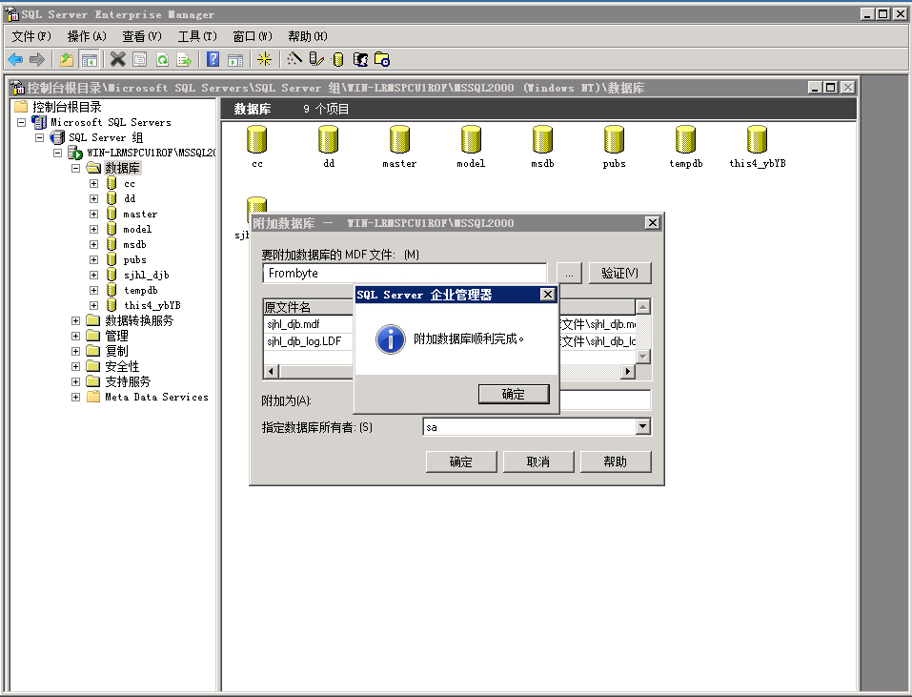Open the master database icon in right pane
912x697 pixels.
pos(399,142)
